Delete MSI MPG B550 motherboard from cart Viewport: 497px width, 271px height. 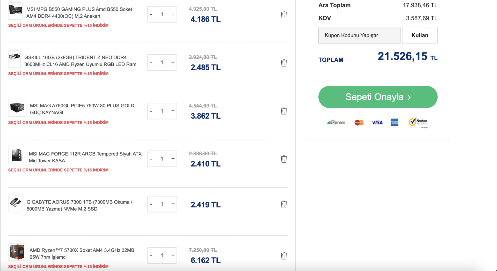[284, 14]
